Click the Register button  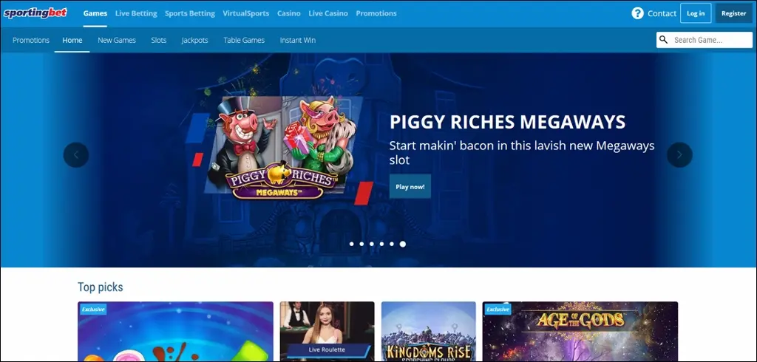[734, 13]
